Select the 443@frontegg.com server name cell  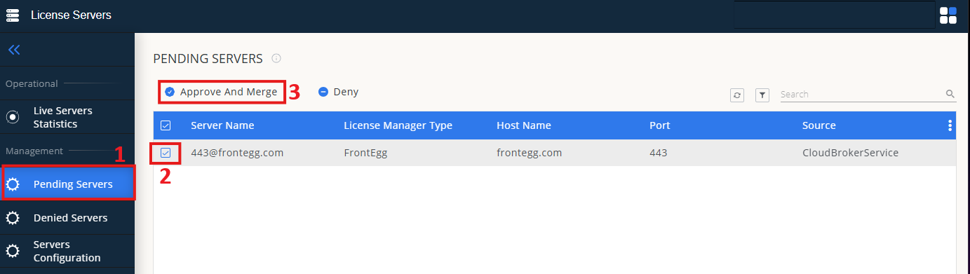click(237, 153)
